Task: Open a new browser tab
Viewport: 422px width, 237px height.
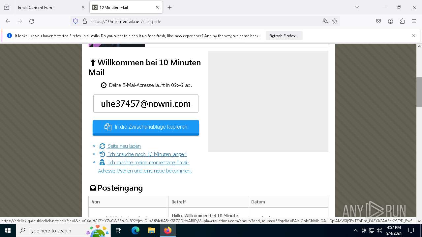Action: tap(170, 7)
